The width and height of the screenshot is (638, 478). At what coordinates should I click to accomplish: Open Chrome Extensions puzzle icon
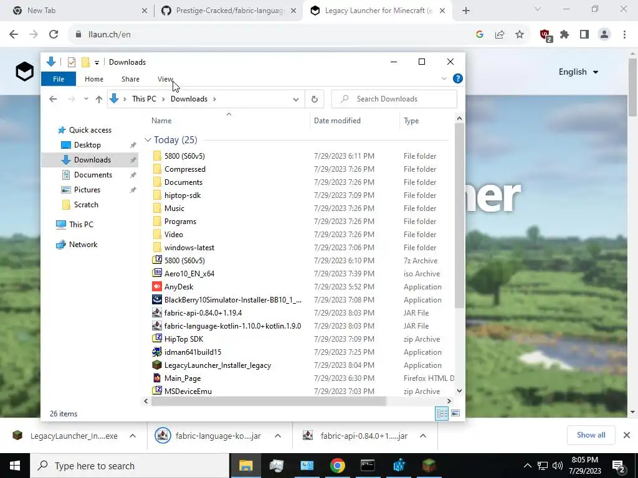click(564, 35)
